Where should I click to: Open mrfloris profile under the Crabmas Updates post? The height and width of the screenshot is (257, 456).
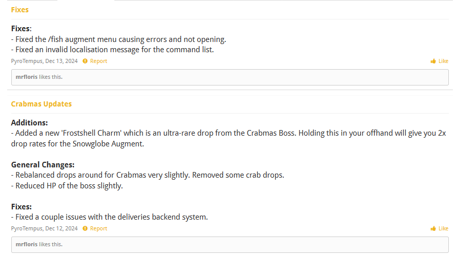[27, 245]
